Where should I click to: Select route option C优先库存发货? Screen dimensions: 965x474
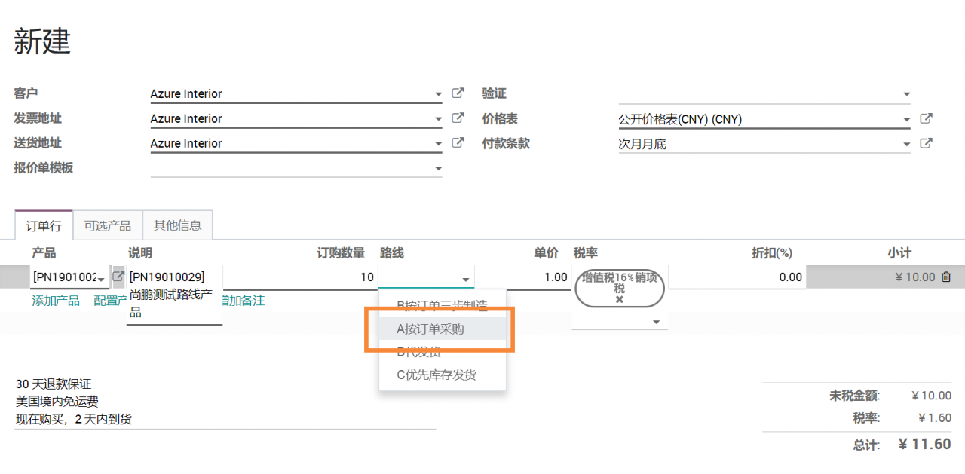pyautogui.click(x=443, y=375)
